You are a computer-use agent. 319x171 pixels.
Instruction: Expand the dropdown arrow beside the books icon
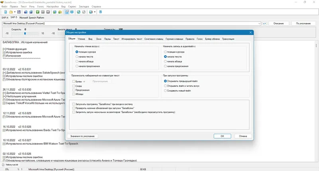(x=95, y=12)
